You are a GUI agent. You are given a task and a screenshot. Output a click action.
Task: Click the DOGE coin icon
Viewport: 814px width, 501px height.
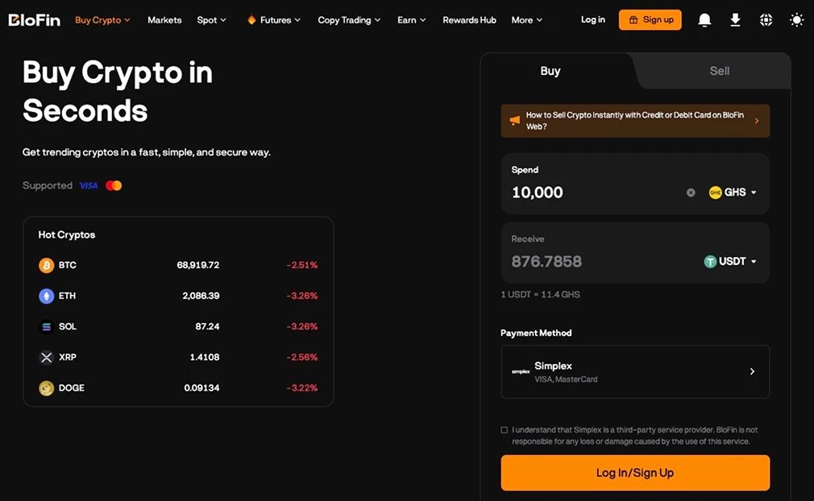(46, 387)
